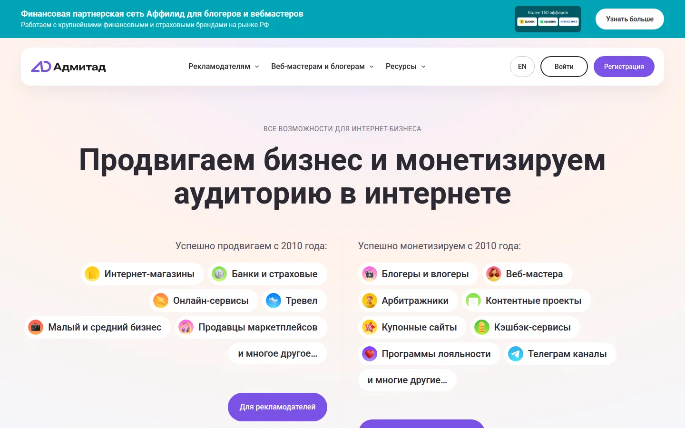The height and width of the screenshot is (428, 685).
Task: Click the Купонные сайты percent icon
Action: pos(370,327)
